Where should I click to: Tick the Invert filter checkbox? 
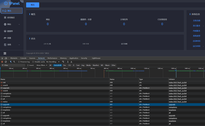coord(28,65)
